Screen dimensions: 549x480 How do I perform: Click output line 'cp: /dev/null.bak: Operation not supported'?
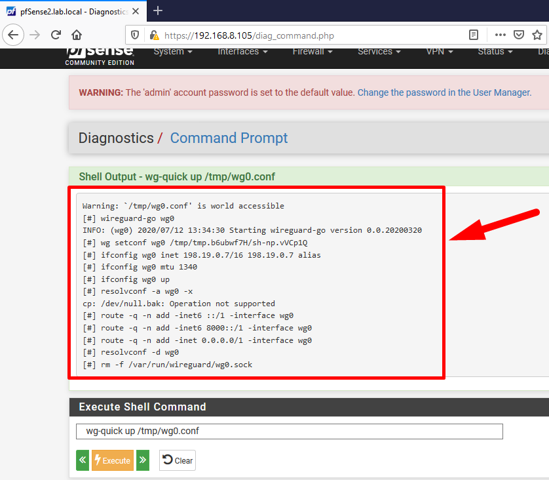179,304
